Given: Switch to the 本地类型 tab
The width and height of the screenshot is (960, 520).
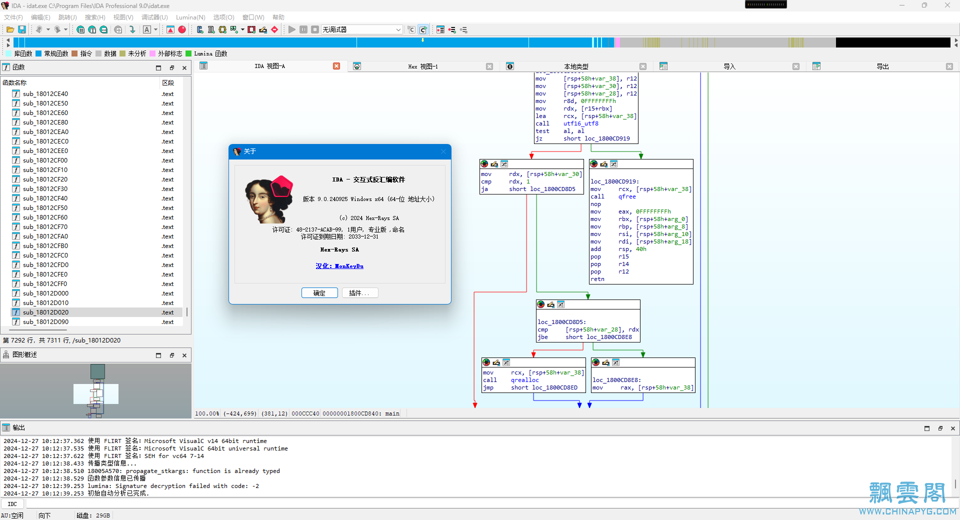Looking at the screenshot, I should 576,66.
